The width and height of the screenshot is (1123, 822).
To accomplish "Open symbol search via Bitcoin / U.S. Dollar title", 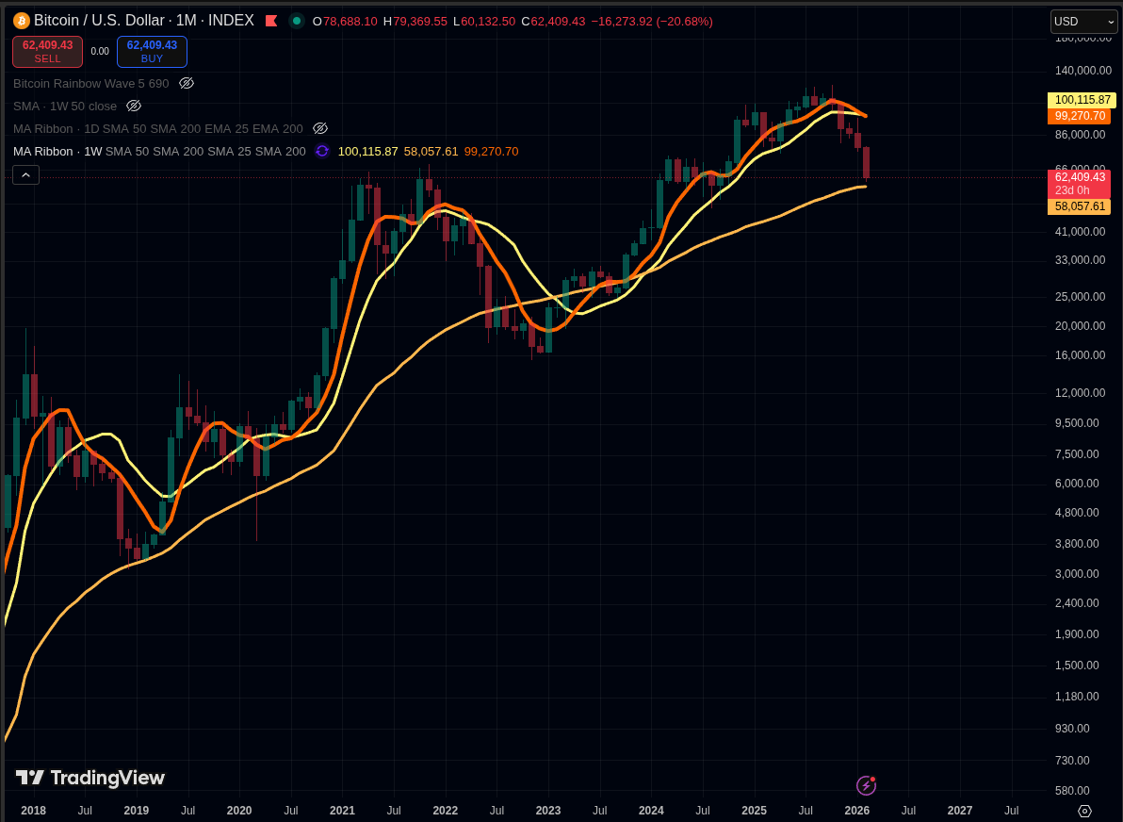I will point(102,21).
